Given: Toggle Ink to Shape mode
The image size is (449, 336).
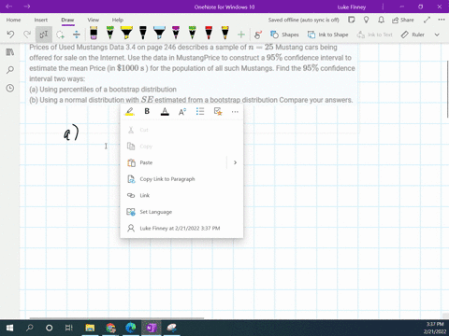Looking at the screenshot, I should (327, 35).
